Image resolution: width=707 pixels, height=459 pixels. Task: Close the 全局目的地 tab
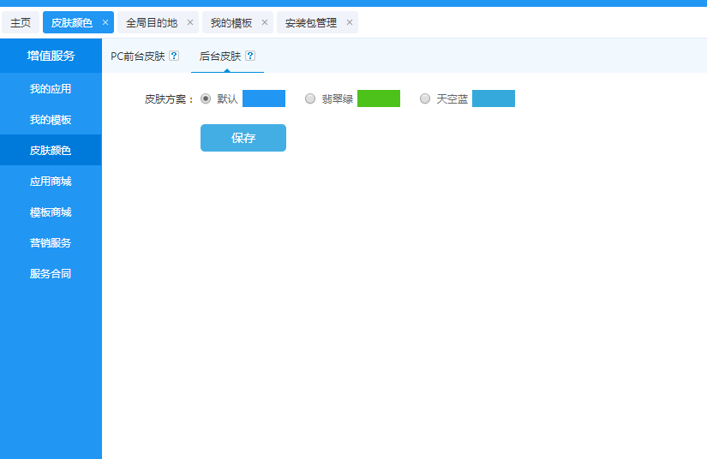click(190, 22)
